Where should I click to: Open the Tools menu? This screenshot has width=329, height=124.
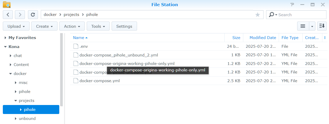[x=98, y=26]
